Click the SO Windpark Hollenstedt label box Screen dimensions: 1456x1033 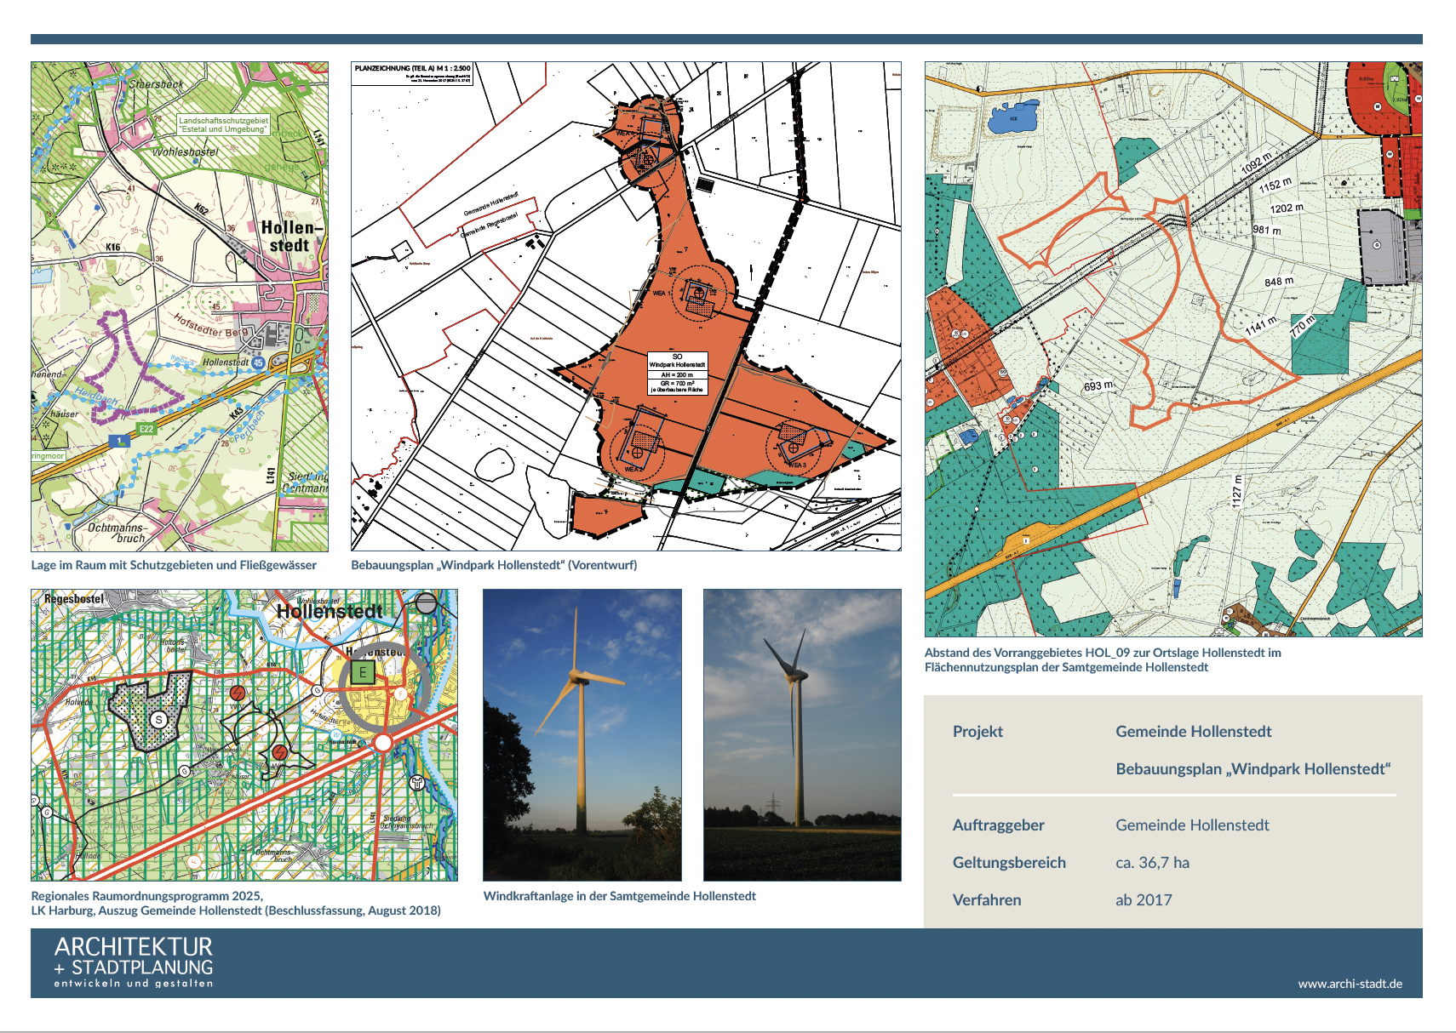coord(677,374)
